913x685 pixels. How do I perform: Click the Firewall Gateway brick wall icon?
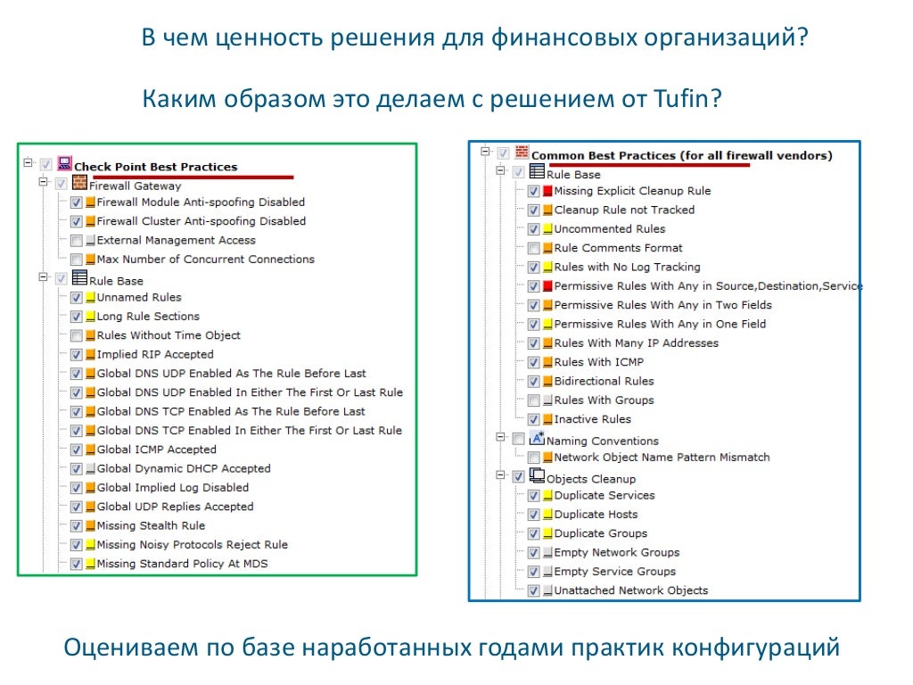(x=79, y=183)
